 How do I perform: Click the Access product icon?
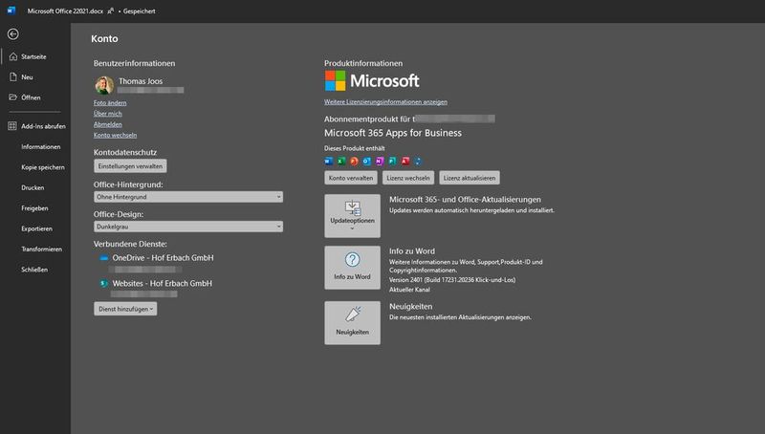click(x=405, y=161)
